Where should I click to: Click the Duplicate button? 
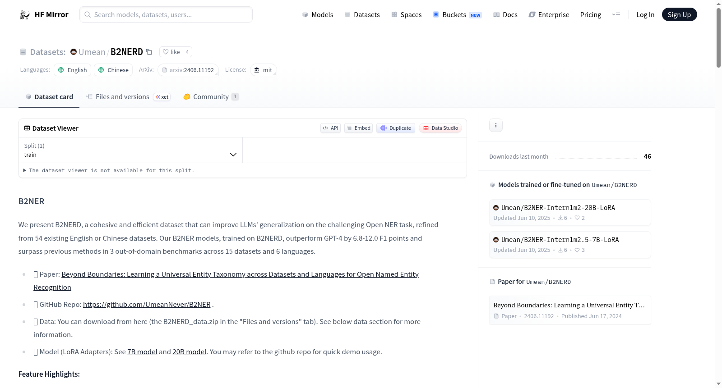click(x=396, y=128)
